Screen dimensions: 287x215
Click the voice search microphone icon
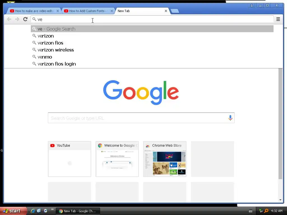click(x=230, y=118)
